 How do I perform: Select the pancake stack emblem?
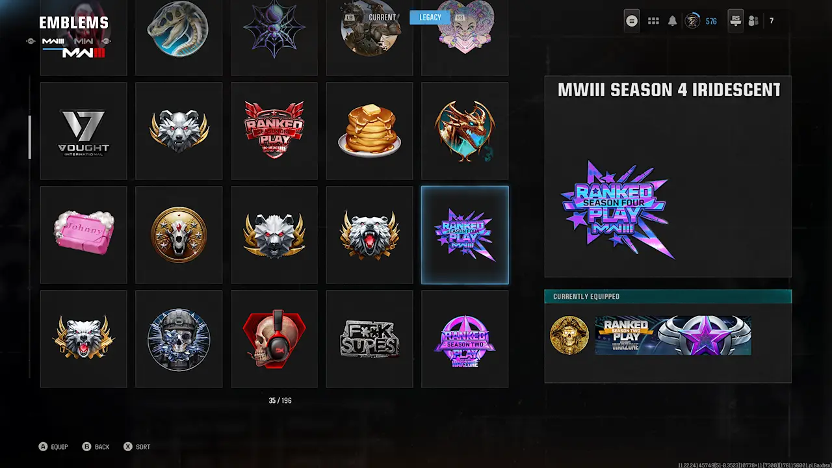(x=369, y=131)
